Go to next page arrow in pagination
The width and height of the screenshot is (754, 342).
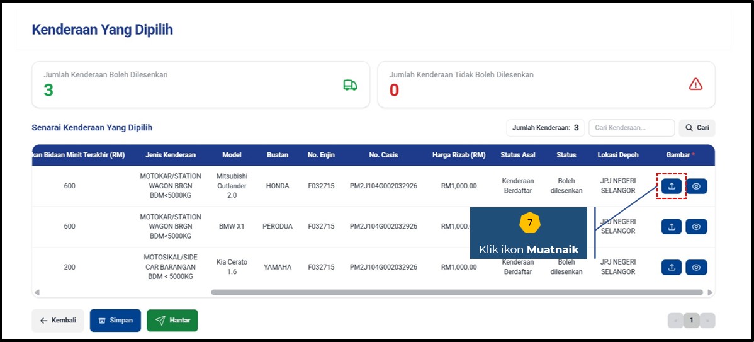click(707, 321)
